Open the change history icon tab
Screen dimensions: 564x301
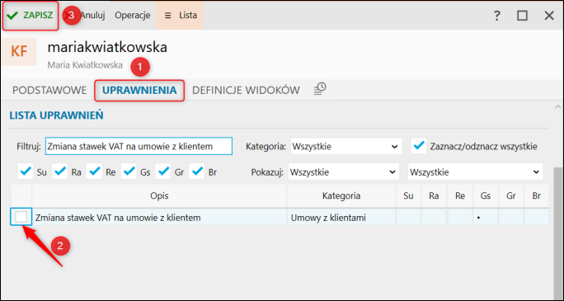319,89
